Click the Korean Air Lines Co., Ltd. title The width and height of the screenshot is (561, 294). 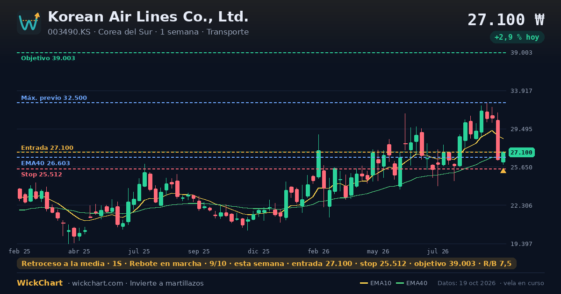coord(148,17)
